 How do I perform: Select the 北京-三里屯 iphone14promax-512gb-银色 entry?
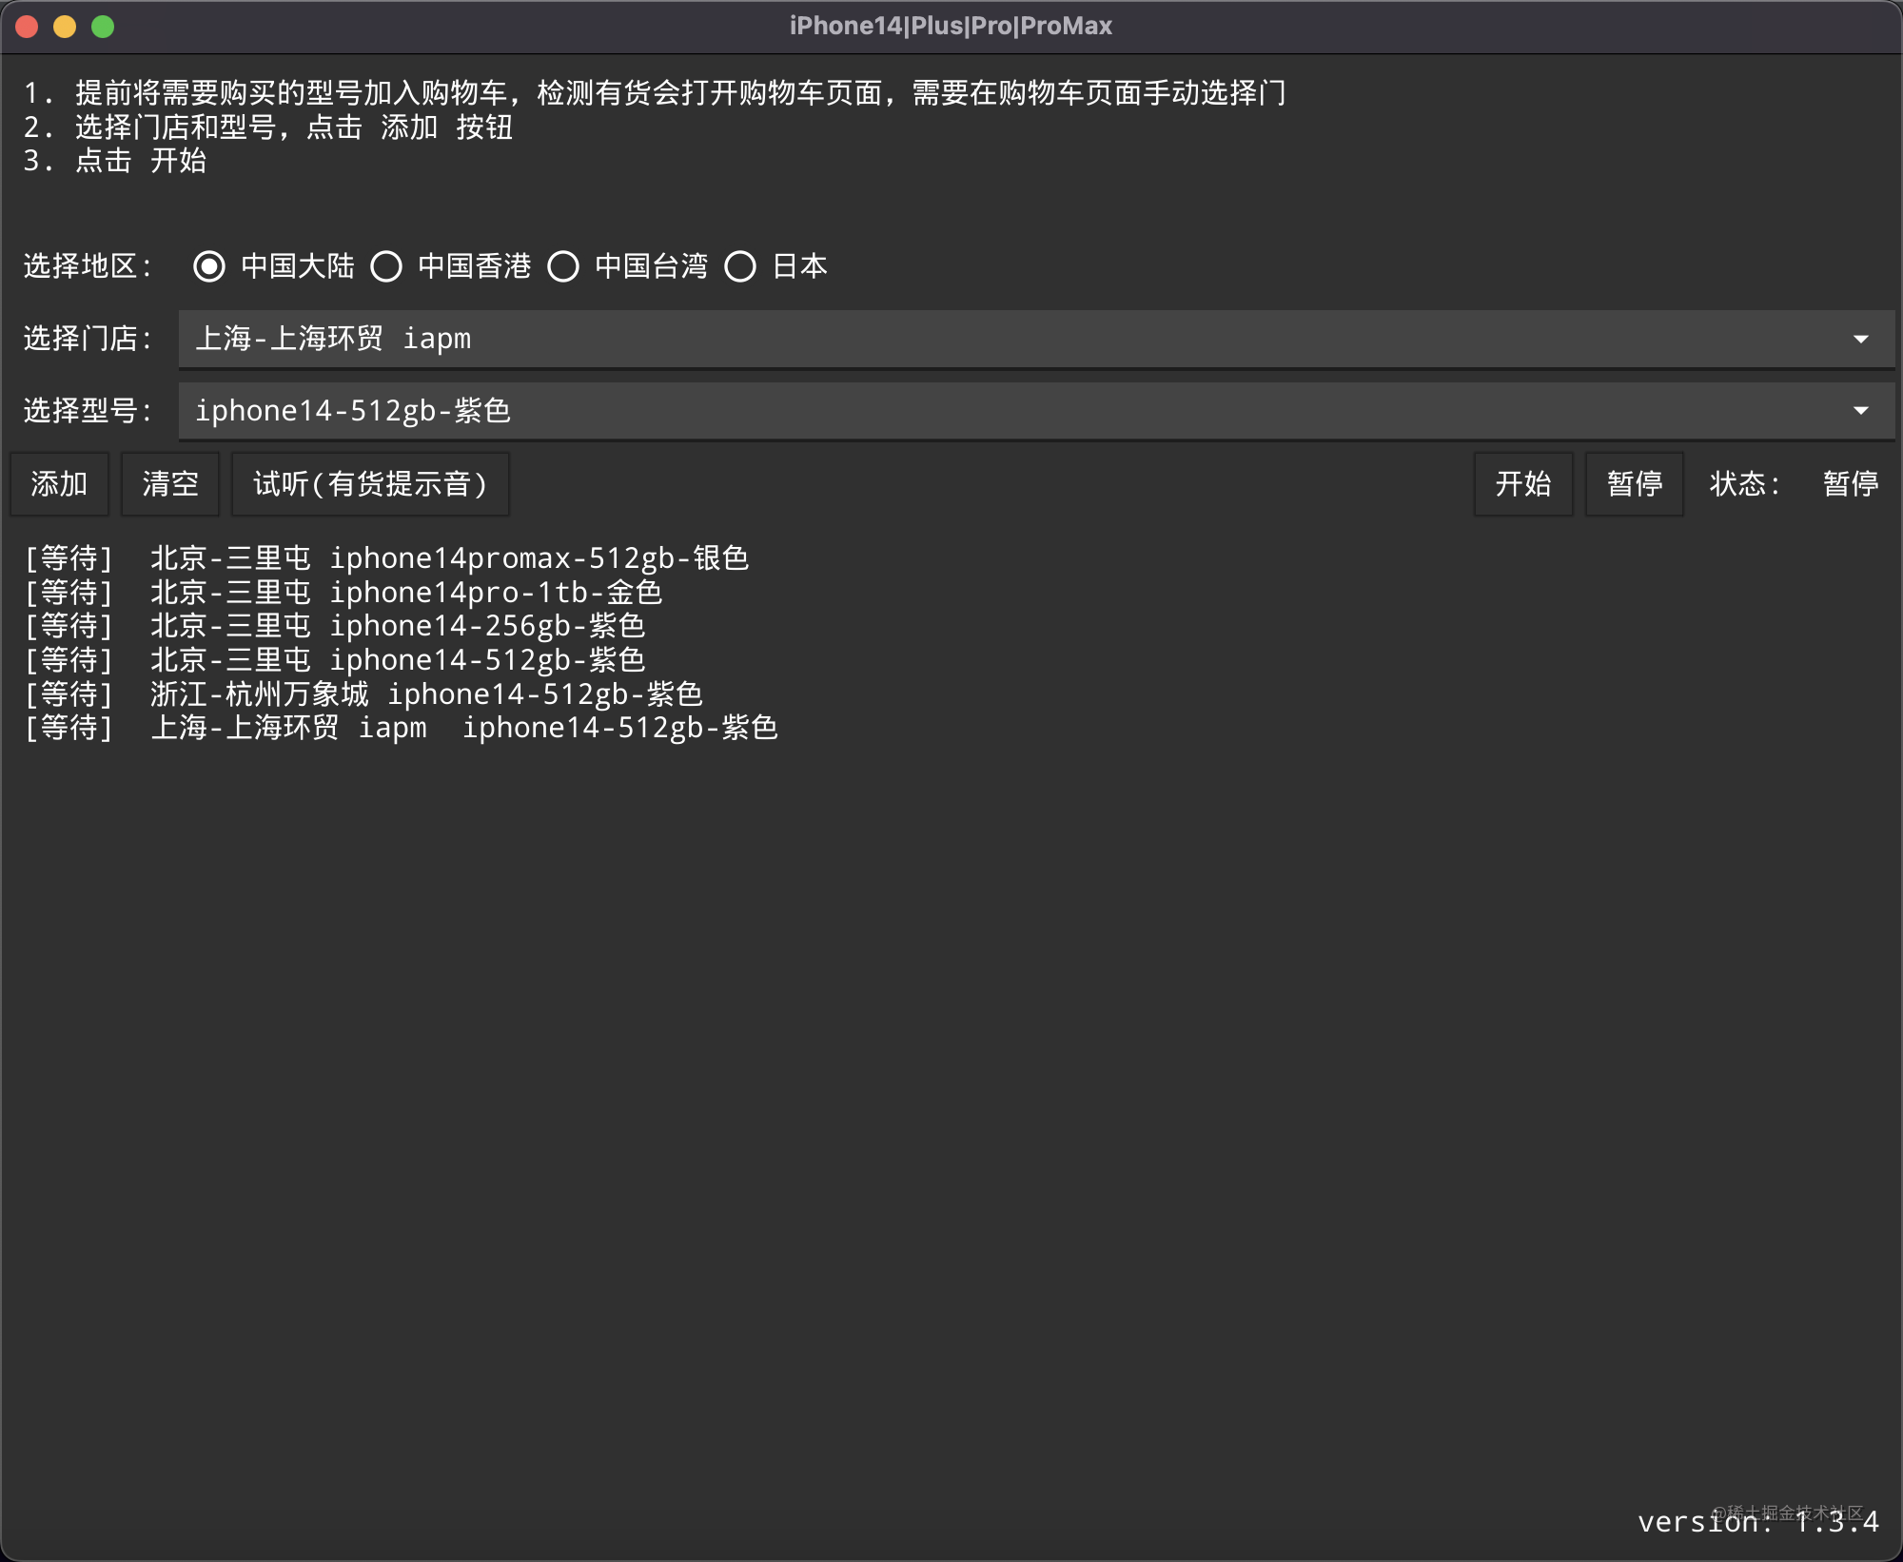coord(386,558)
